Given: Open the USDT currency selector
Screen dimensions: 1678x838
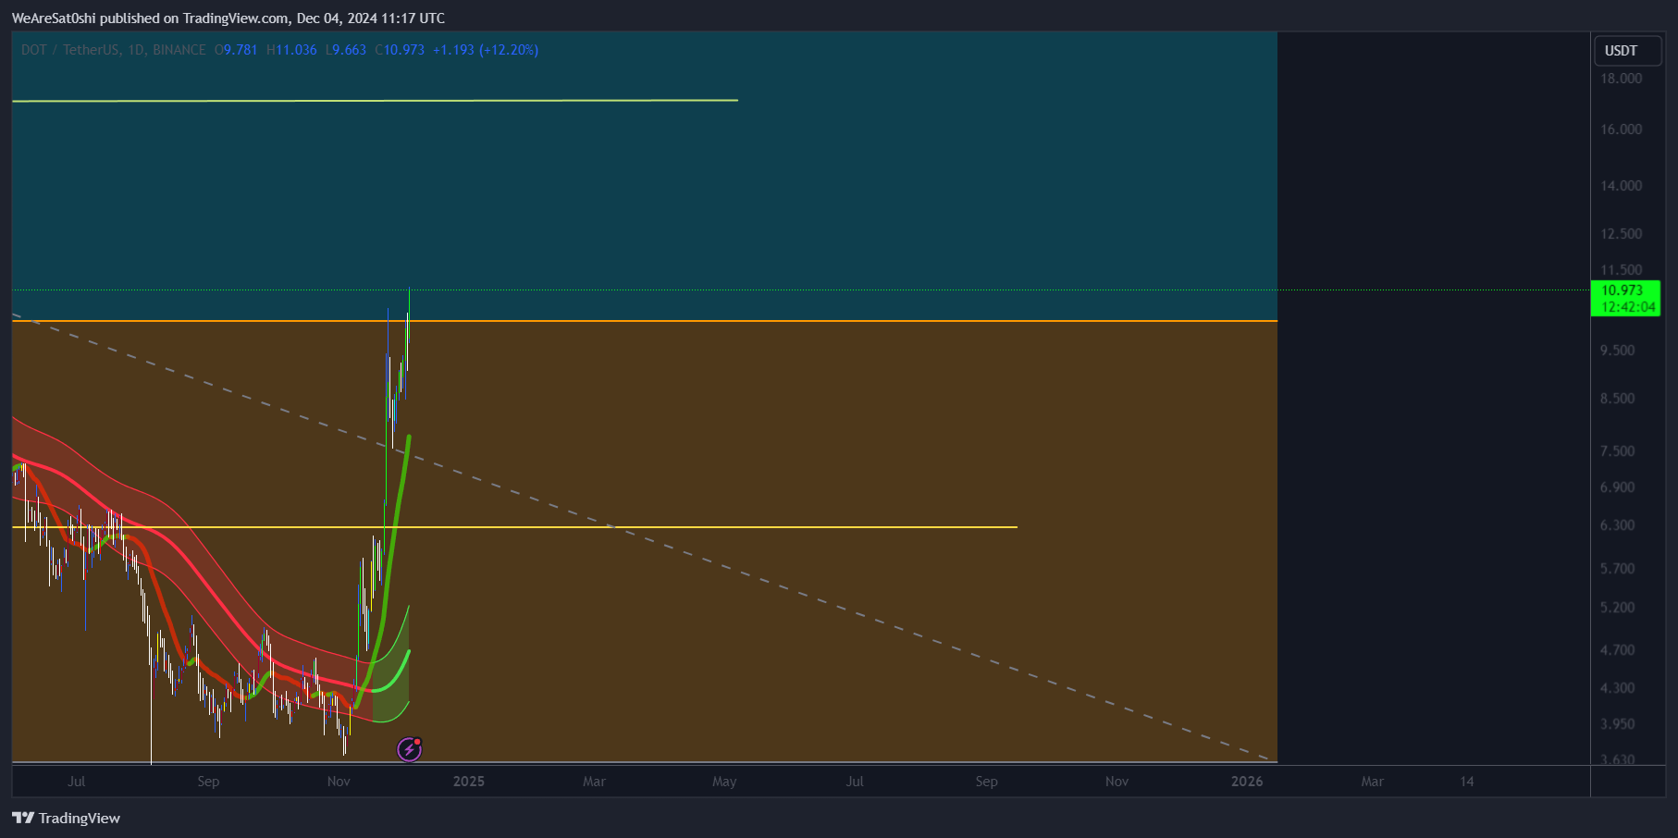Looking at the screenshot, I should coord(1627,51).
